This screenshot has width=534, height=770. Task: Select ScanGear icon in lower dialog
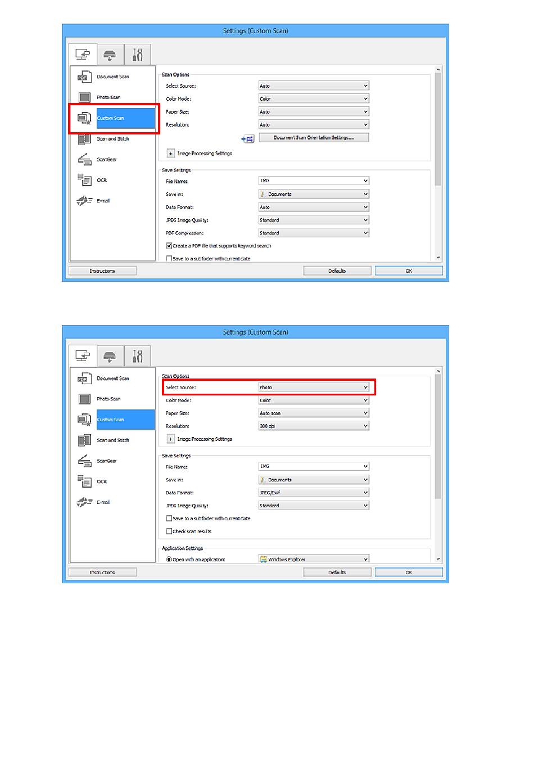click(84, 461)
